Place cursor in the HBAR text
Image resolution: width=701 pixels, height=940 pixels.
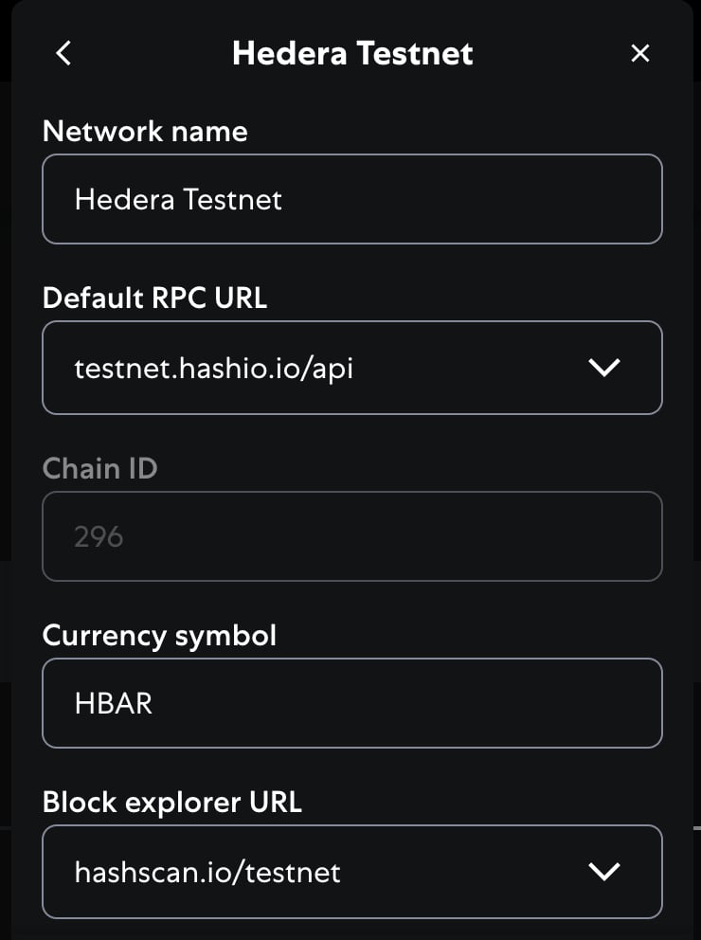114,703
